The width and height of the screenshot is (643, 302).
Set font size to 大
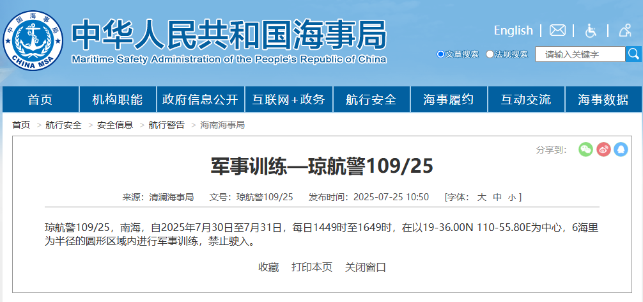482,197
